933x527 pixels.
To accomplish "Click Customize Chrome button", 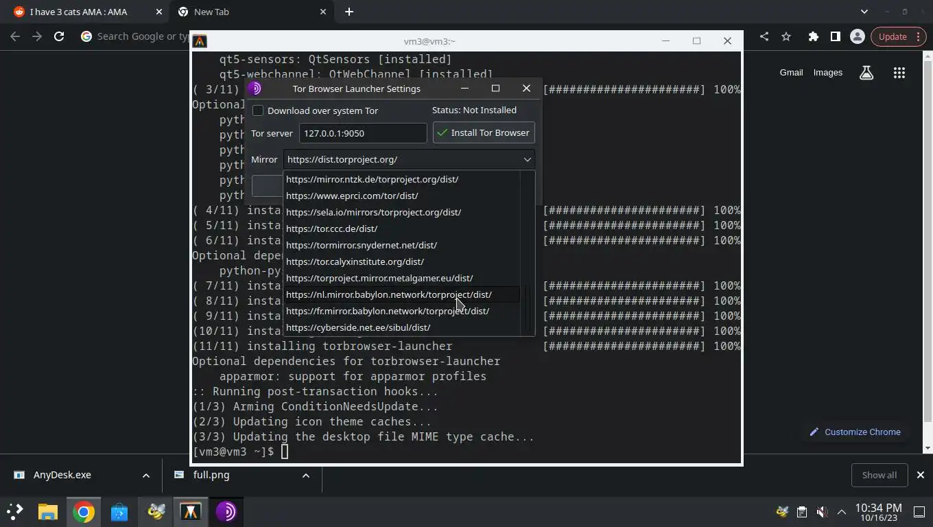I will pos(855,432).
